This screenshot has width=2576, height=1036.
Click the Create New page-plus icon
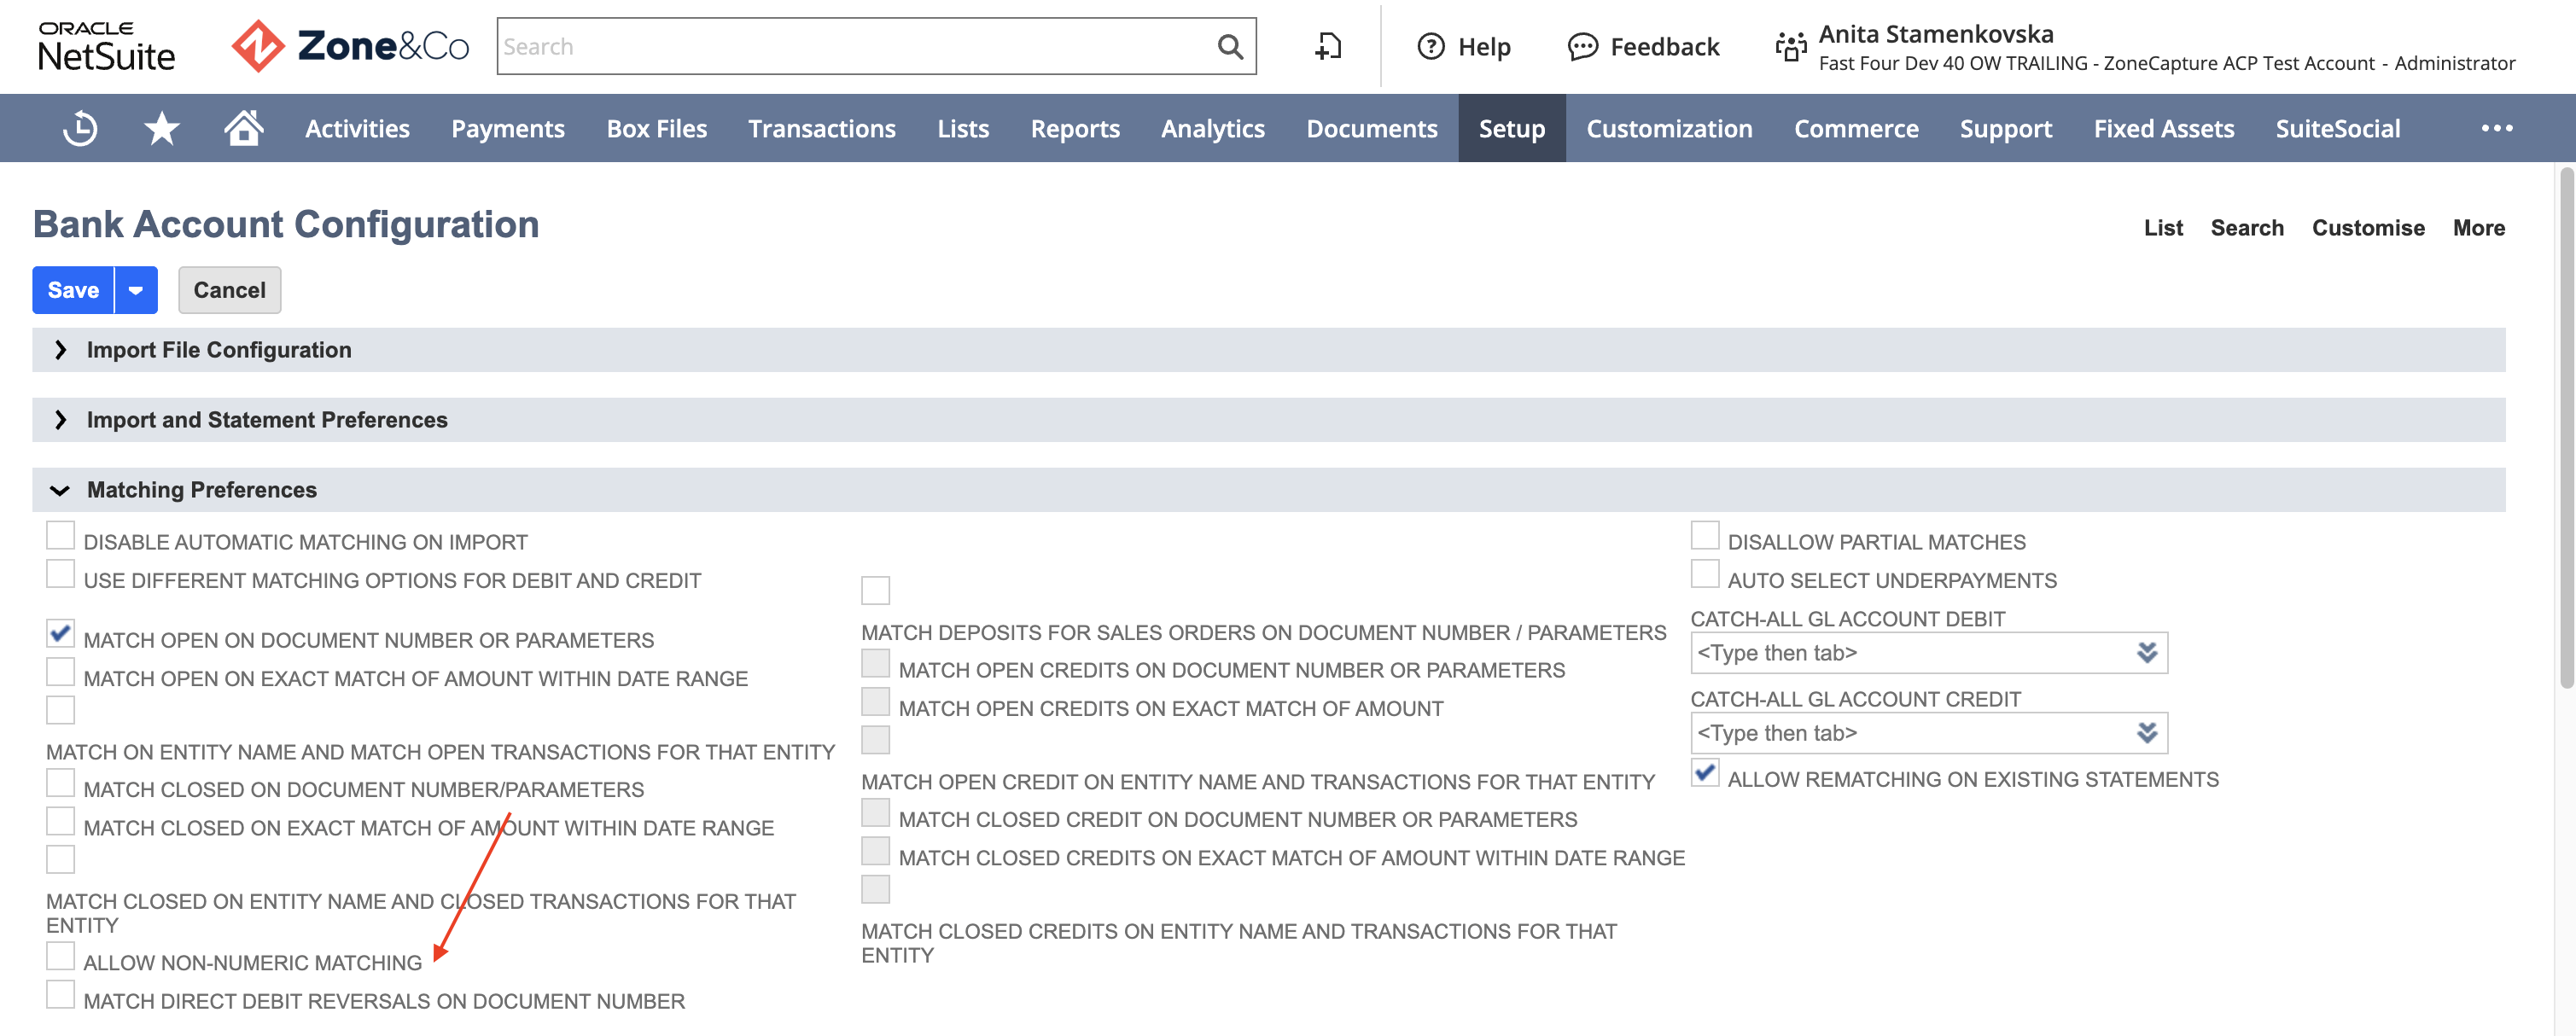tap(1327, 47)
